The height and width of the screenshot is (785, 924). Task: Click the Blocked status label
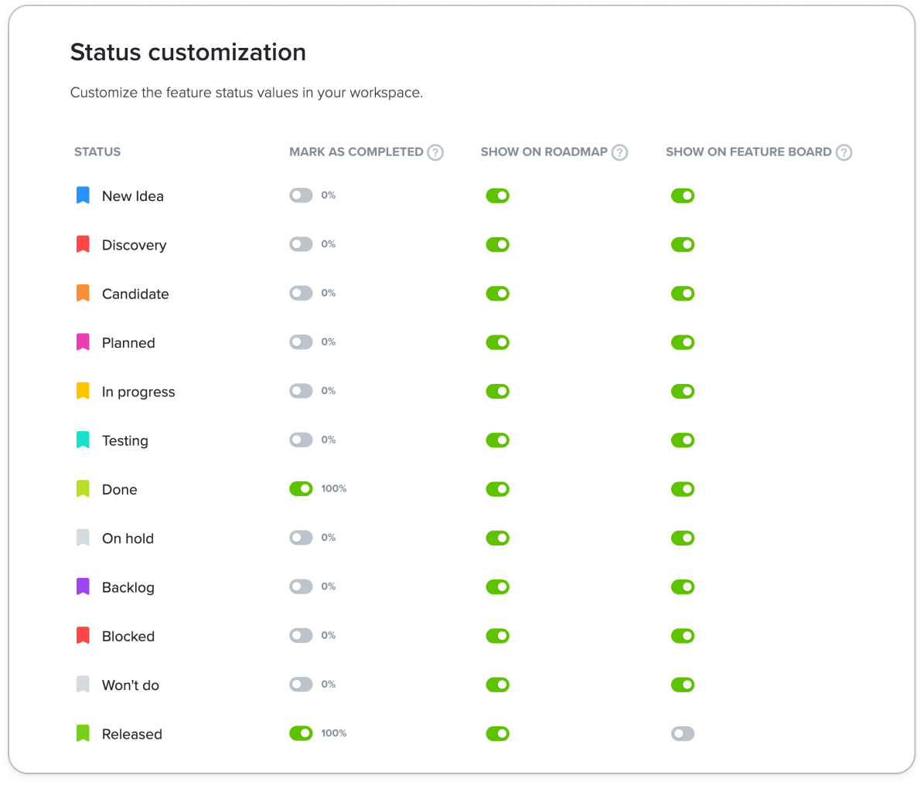(x=128, y=636)
